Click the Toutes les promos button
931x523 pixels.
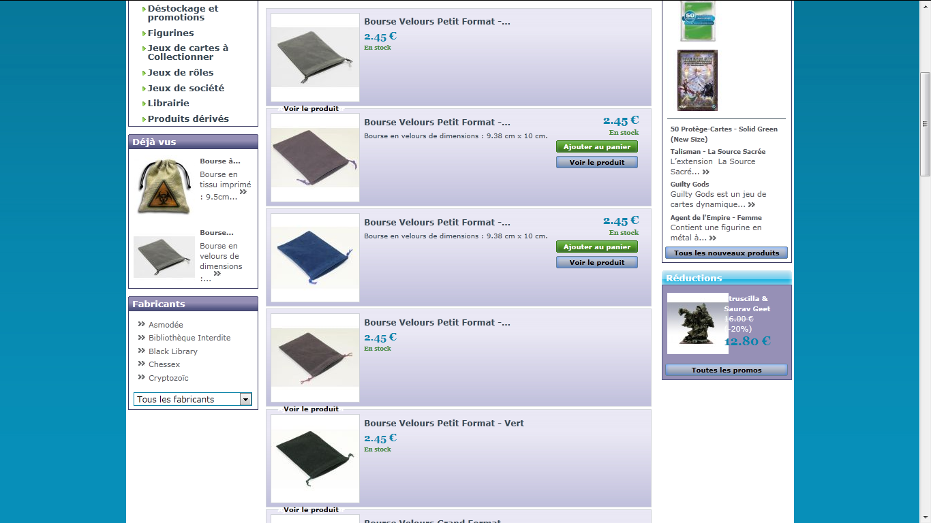pyautogui.click(x=727, y=370)
